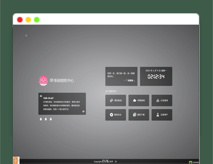Open the 源码下载 source download button
The image size is (213, 164).
[x=139, y=115]
